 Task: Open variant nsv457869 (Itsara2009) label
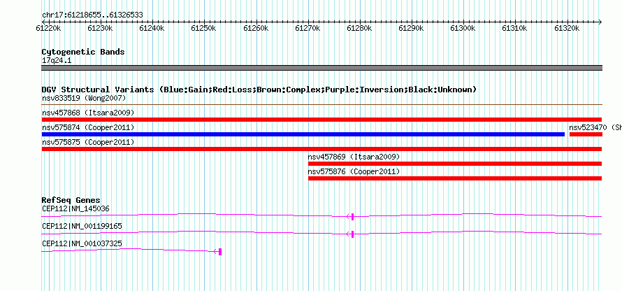[x=354, y=157]
